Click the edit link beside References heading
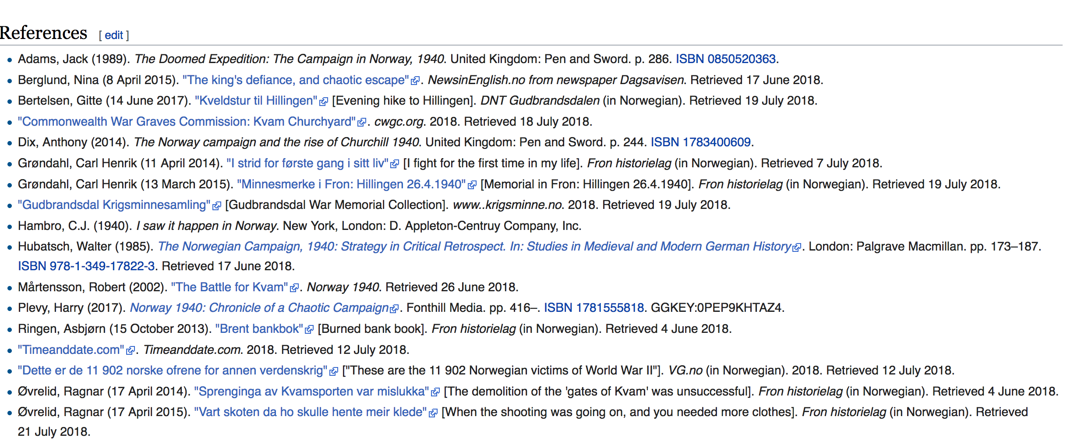This screenshot has width=1067, height=445. click(113, 35)
